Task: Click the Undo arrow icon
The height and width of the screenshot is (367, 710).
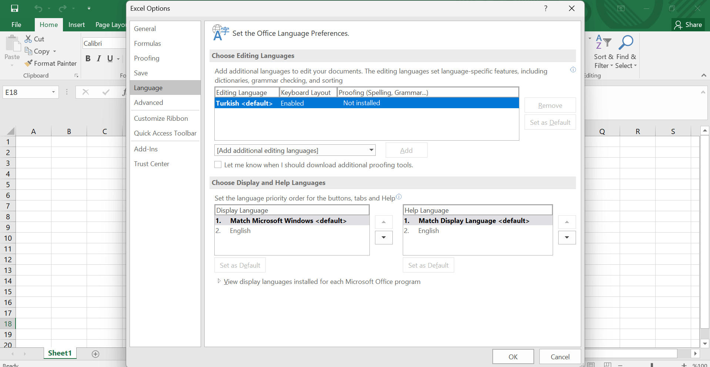Action: (38, 8)
